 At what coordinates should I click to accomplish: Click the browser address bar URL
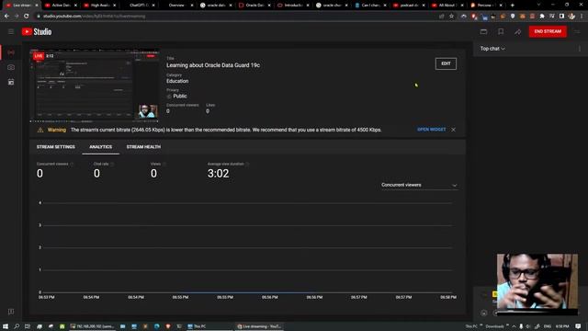point(94,17)
